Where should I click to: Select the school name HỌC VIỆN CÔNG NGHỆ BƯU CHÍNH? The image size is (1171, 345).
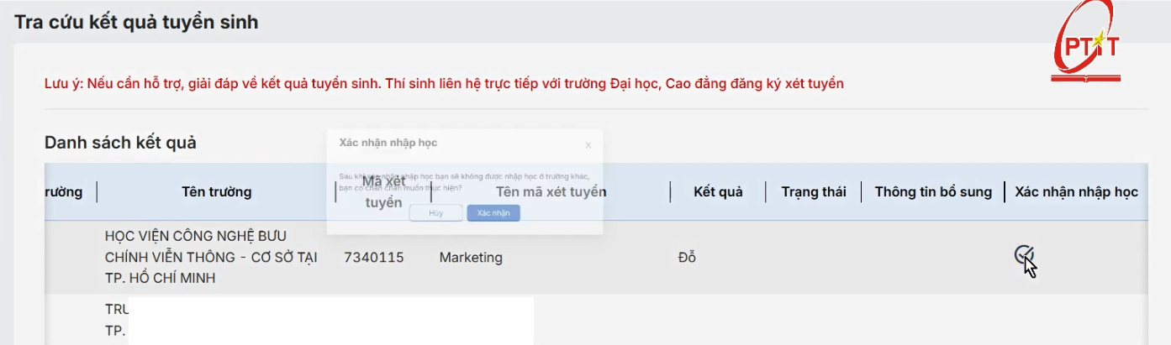tap(211, 257)
